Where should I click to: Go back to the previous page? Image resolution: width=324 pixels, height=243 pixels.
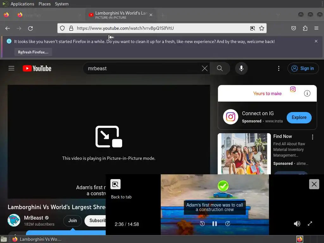coord(8,28)
